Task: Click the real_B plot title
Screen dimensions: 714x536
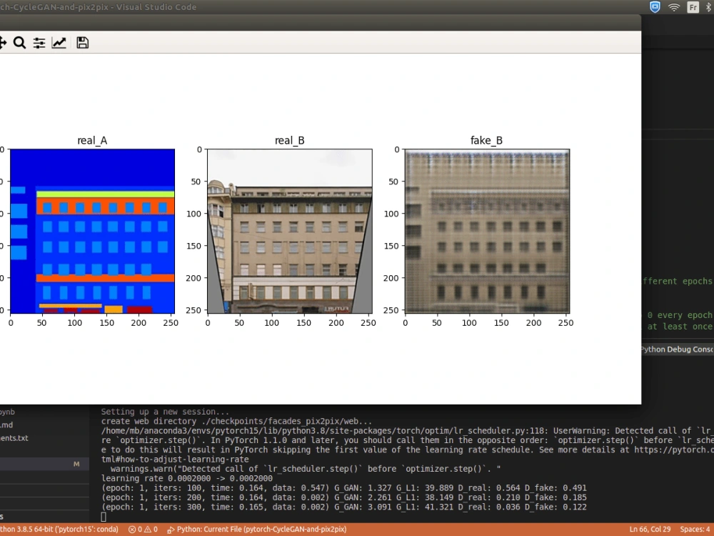Action: pos(290,140)
